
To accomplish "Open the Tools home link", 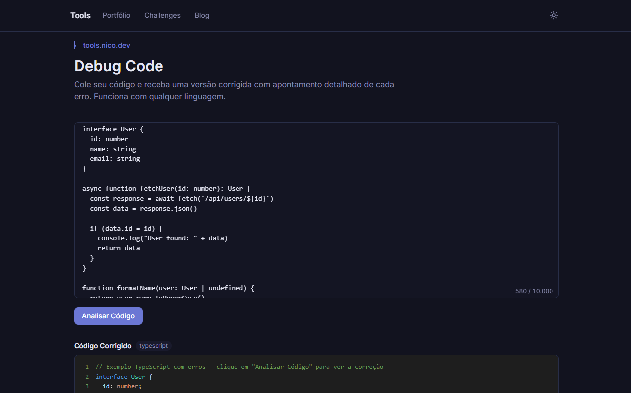I will pyautogui.click(x=80, y=15).
